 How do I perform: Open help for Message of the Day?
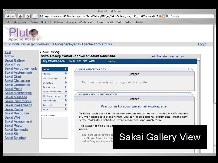point(188,69)
